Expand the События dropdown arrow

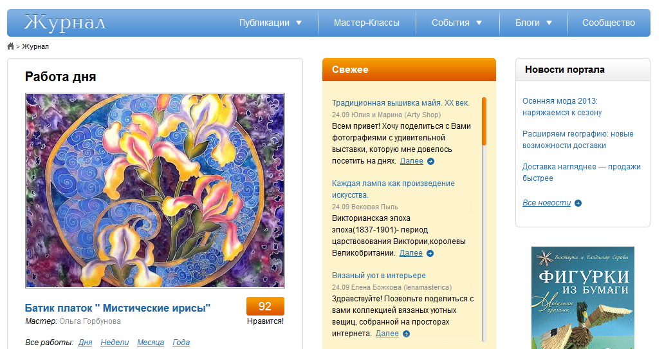pyautogui.click(x=479, y=23)
